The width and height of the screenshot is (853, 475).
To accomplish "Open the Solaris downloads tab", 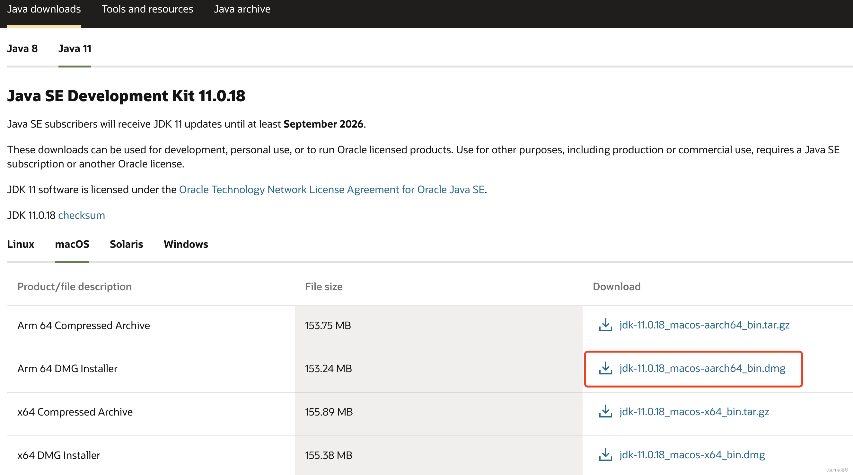I will [x=126, y=244].
